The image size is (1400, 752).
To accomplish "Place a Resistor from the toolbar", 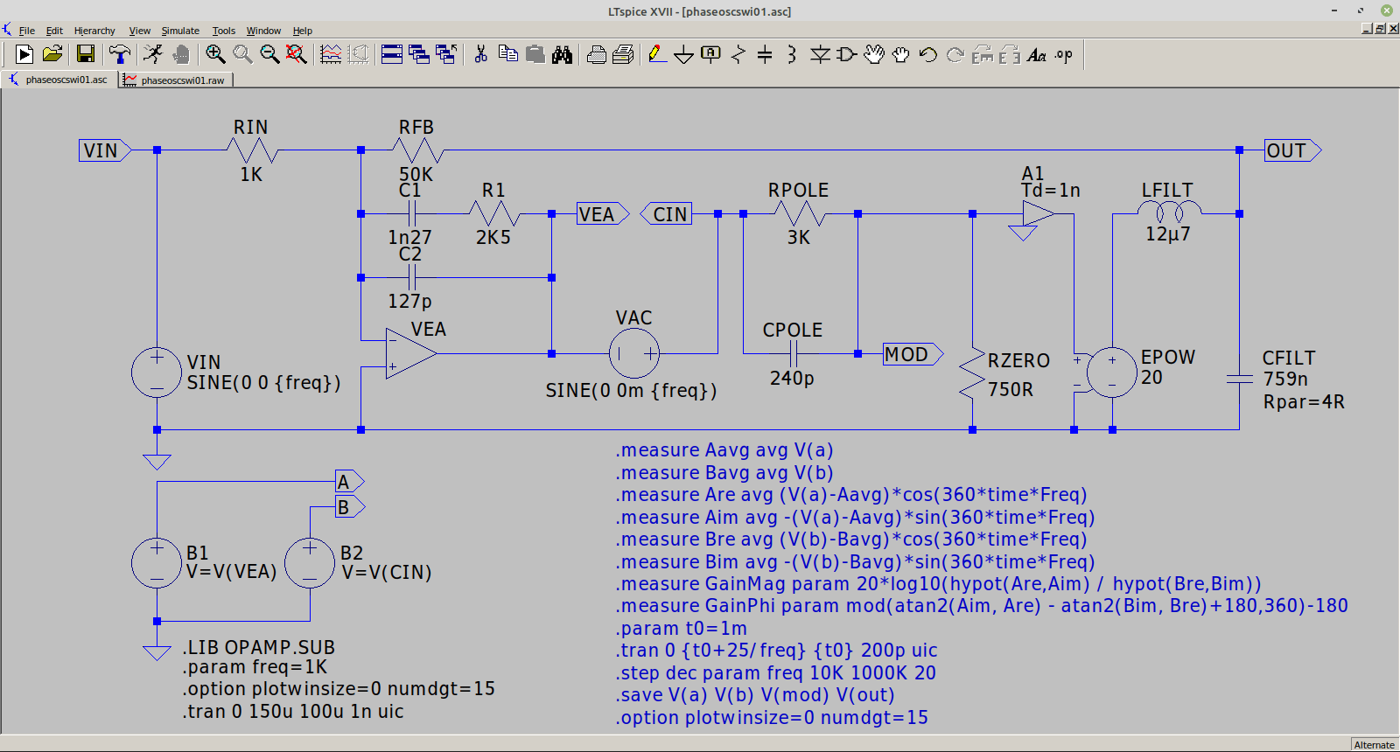I will click(738, 54).
